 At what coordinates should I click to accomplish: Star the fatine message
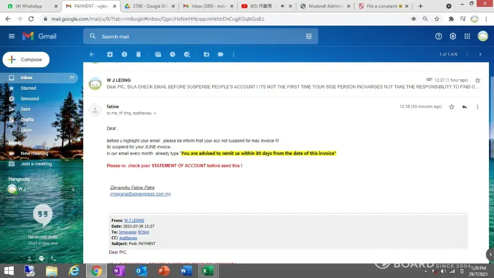pyautogui.click(x=451, y=107)
